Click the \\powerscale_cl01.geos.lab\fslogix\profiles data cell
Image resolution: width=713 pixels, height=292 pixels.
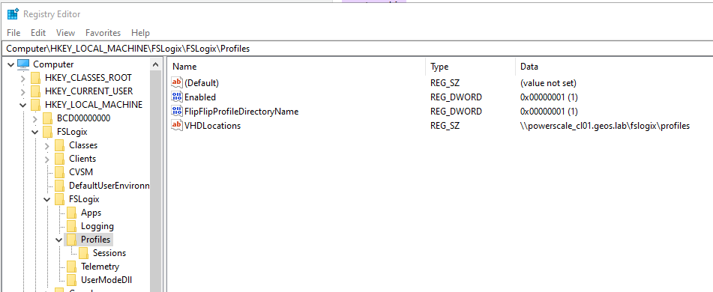click(x=605, y=126)
